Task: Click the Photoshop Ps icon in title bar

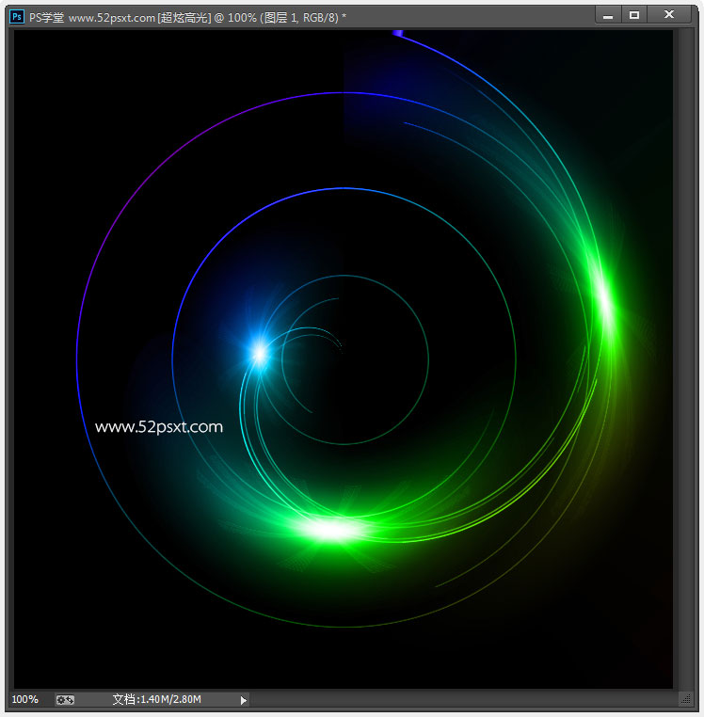Action: [17, 17]
